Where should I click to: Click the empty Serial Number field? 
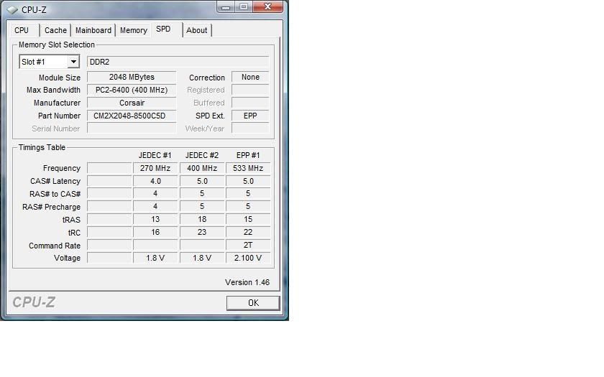coord(132,129)
